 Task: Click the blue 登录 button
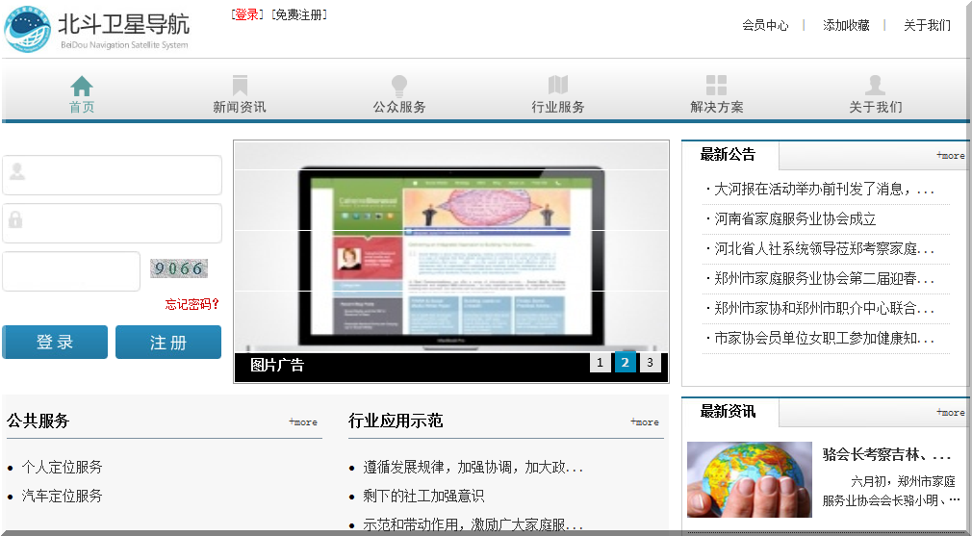point(55,342)
